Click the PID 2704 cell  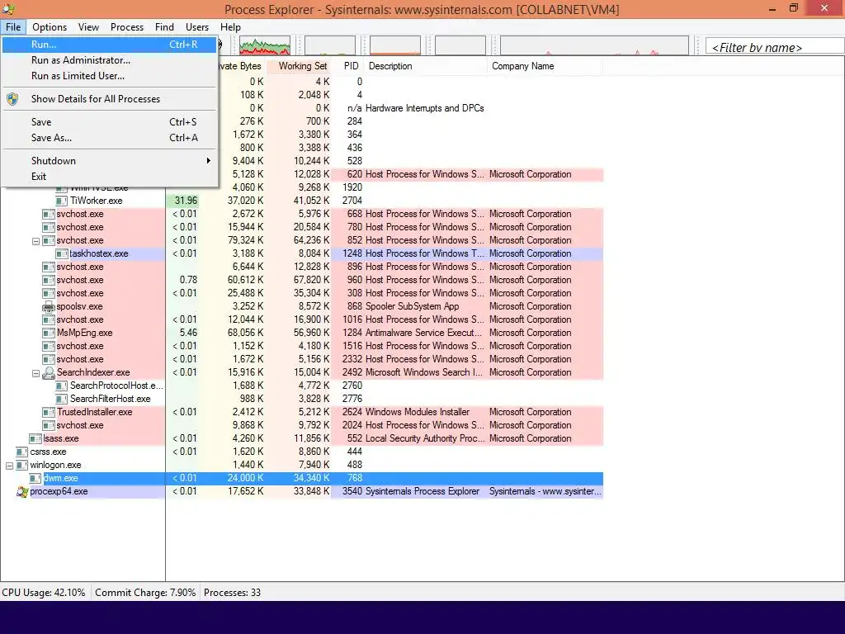[352, 201]
